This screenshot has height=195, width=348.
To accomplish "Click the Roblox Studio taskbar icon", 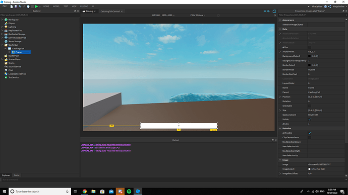I will coord(138,191).
